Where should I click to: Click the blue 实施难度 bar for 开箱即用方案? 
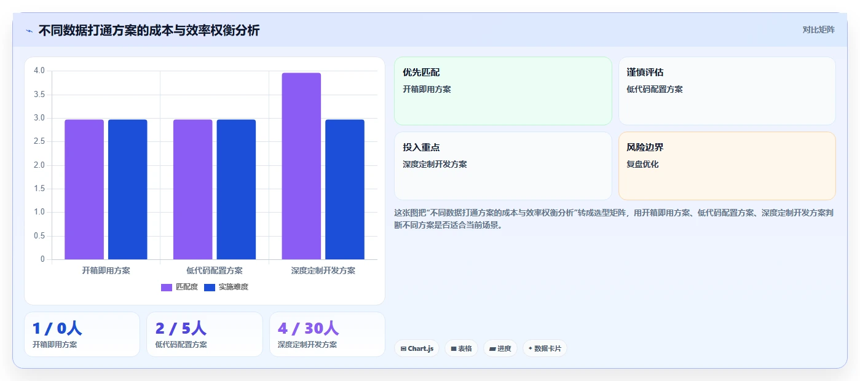[x=128, y=189]
